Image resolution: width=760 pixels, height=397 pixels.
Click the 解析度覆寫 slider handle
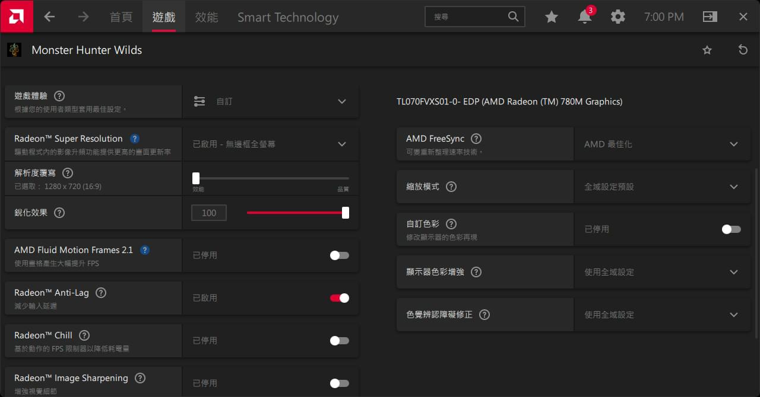(x=196, y=178)
